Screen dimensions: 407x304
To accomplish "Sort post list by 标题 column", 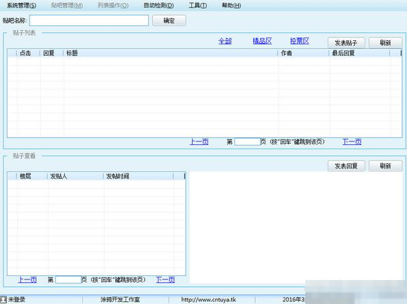I will click(170, 53).
